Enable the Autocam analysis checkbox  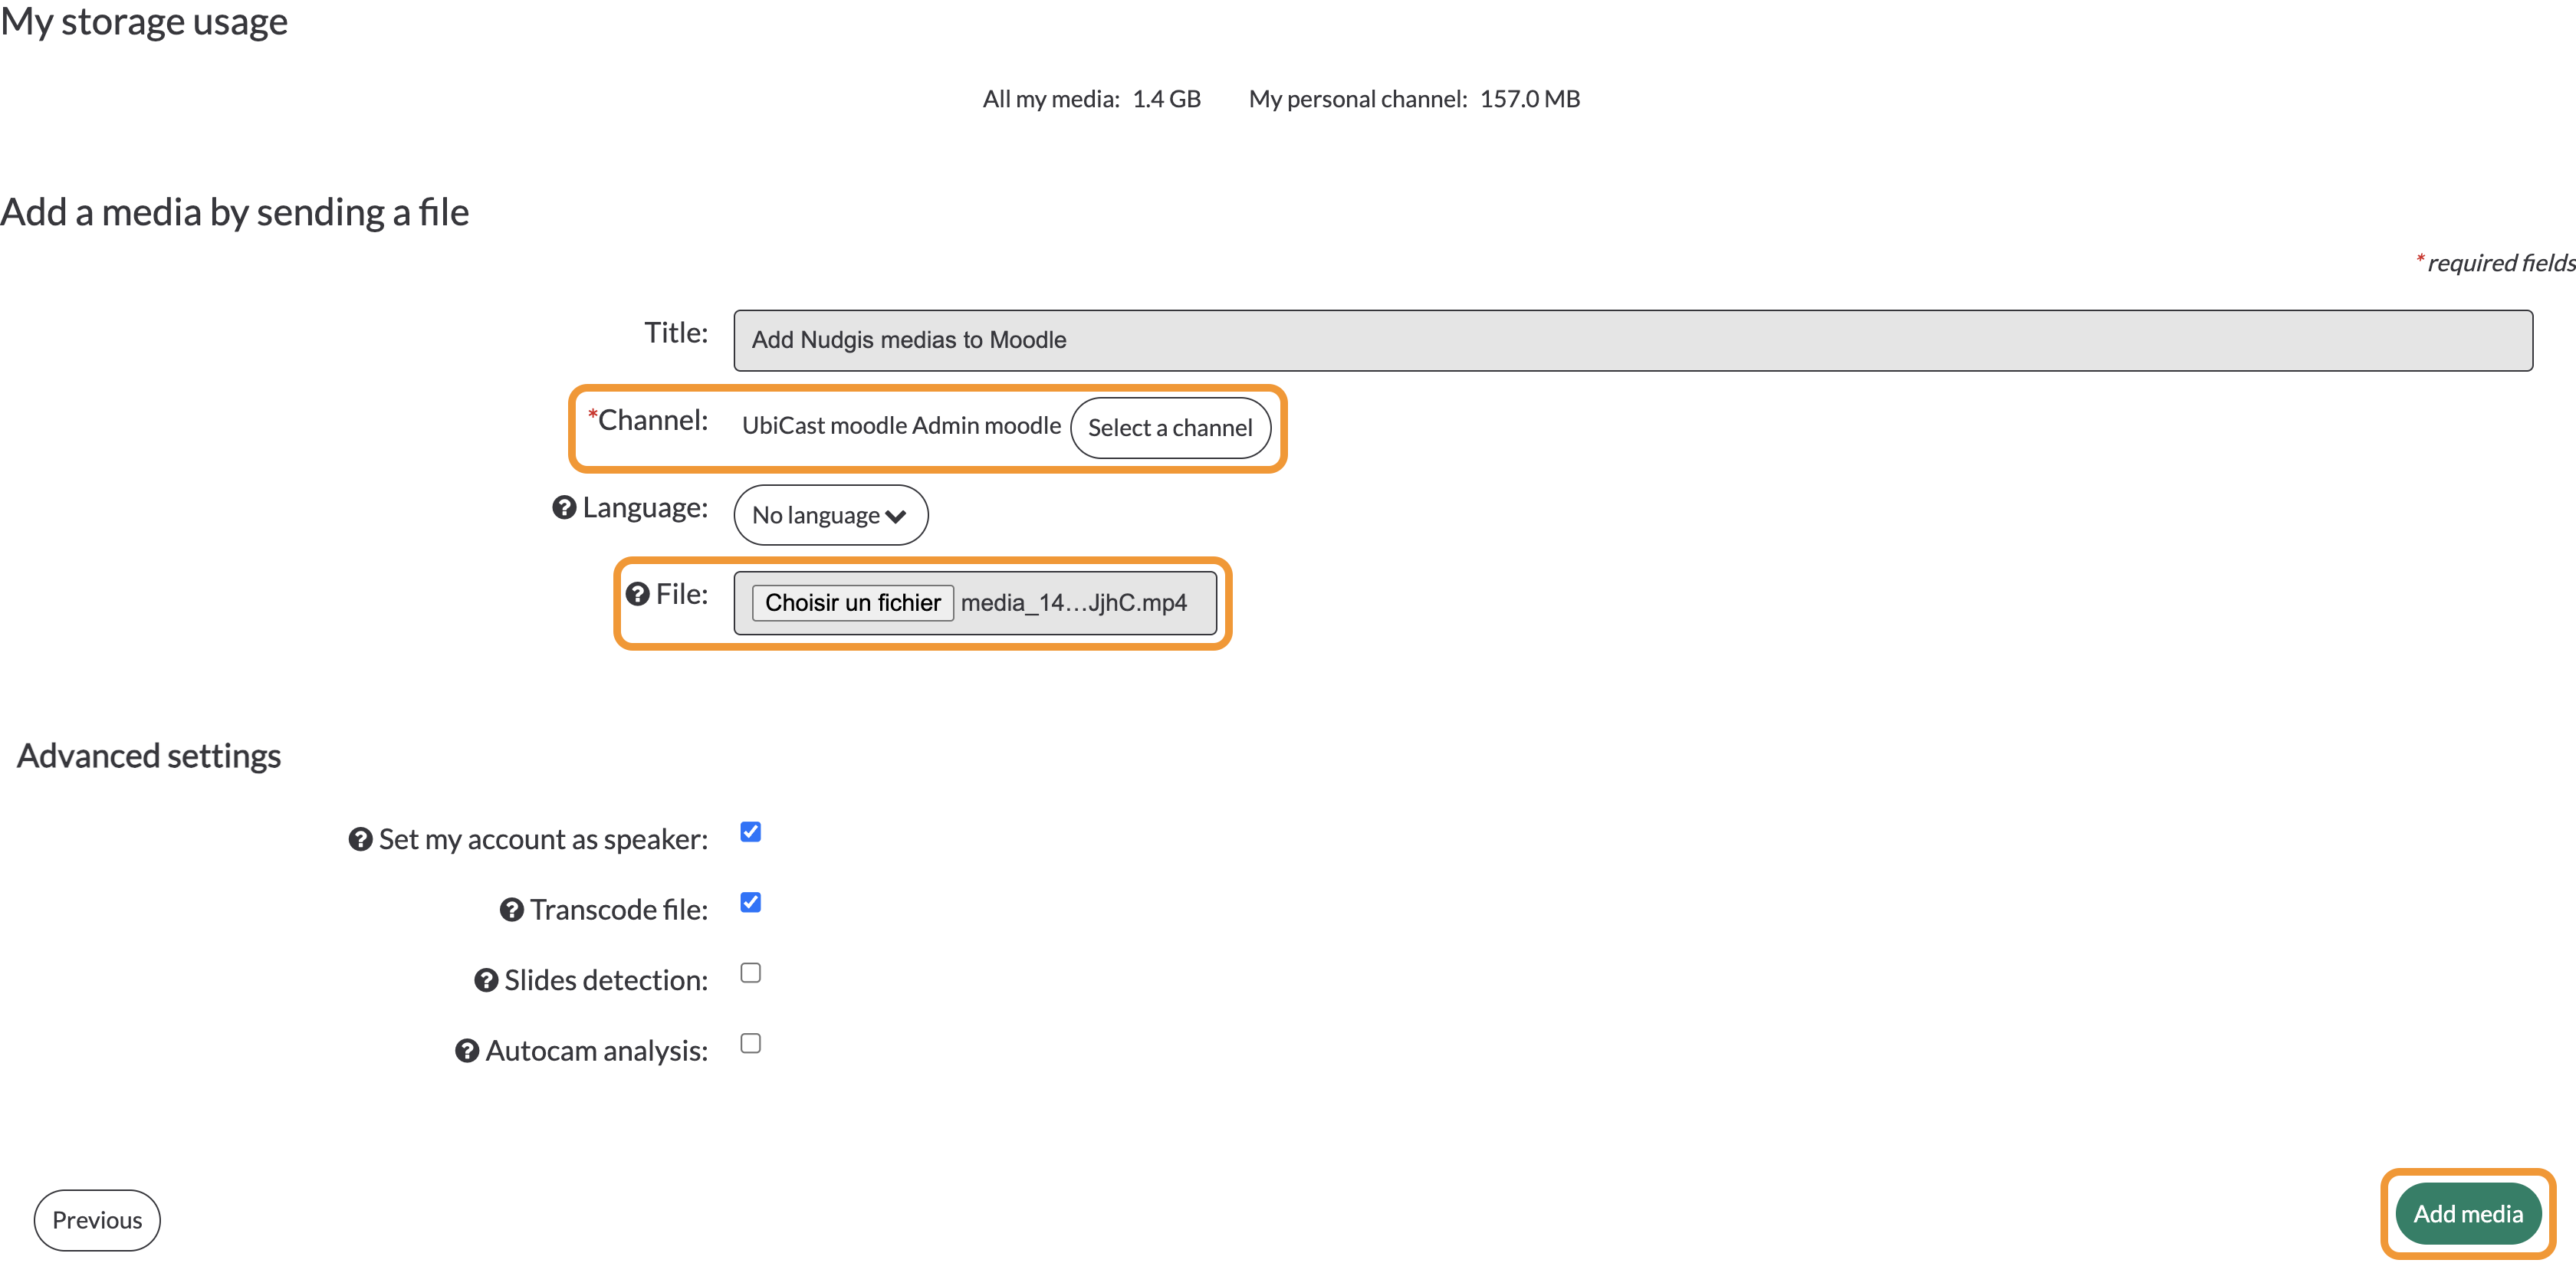click(751, 1044)
